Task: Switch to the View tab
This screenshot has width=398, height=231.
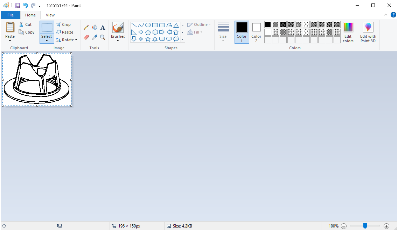Action: coord(50,15)
